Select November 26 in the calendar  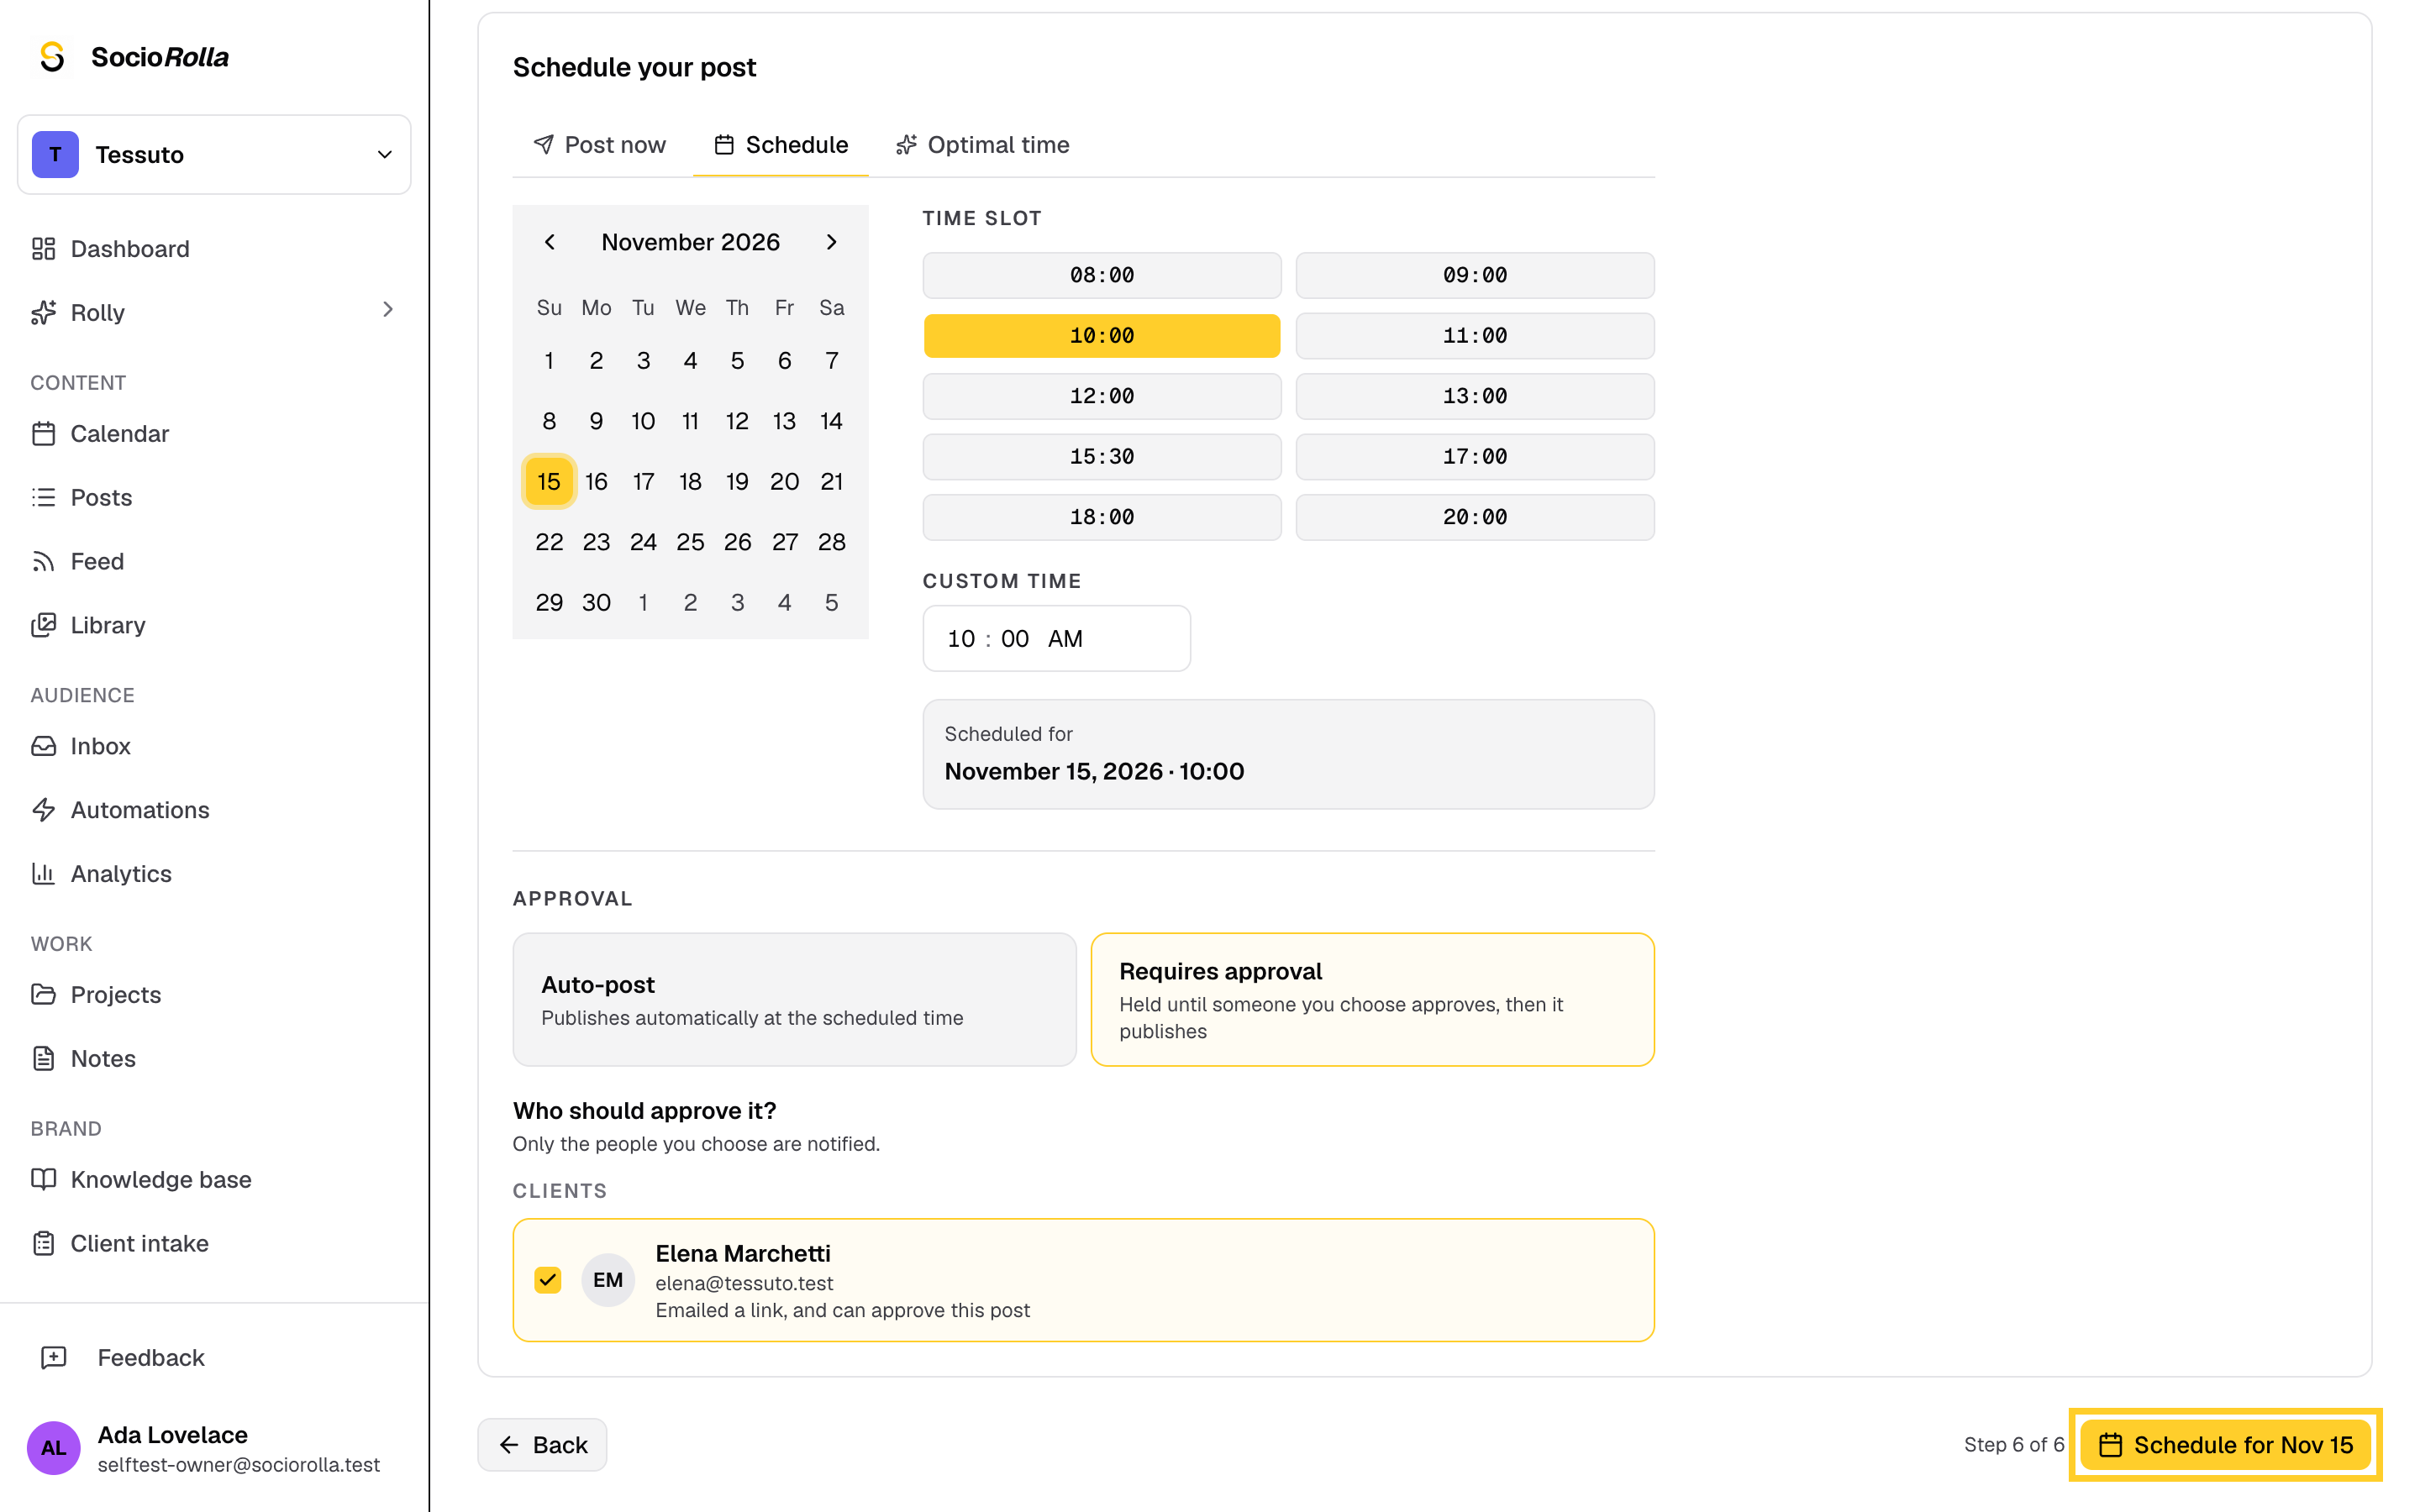point(737,542)
